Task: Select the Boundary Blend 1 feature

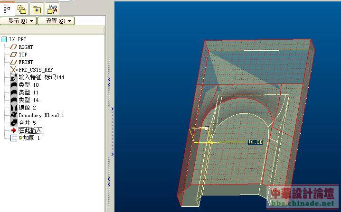Action: (x=41, y=115)
